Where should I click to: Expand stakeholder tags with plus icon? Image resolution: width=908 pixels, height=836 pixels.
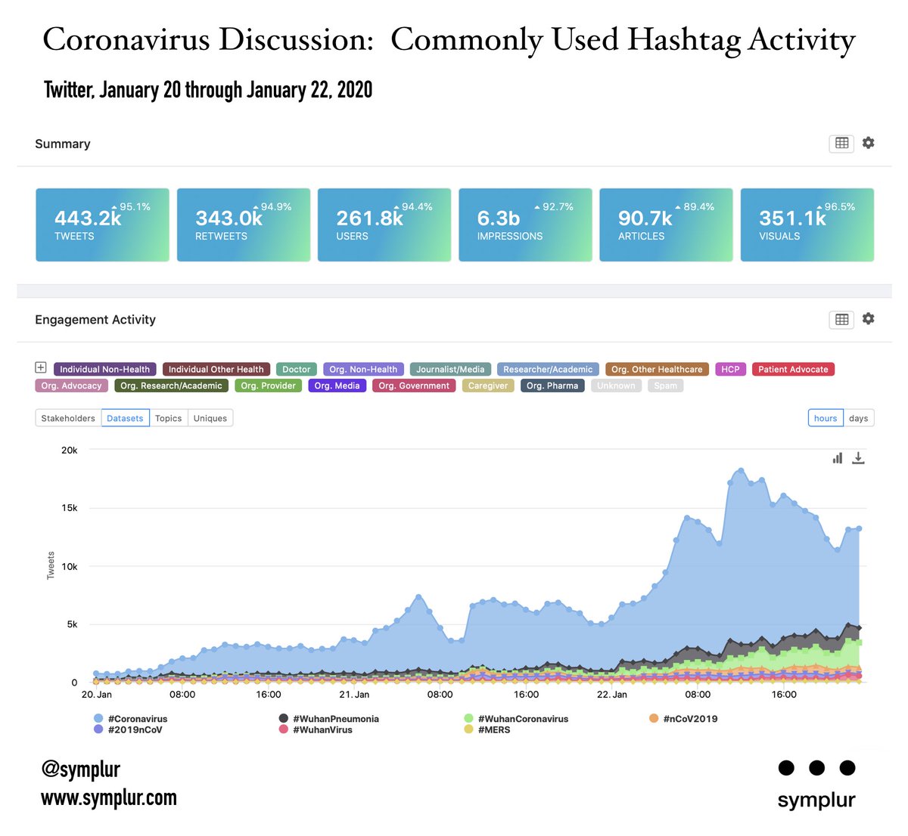point(41,367)
